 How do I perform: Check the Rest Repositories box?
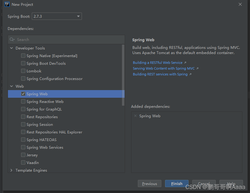[23, 117]
